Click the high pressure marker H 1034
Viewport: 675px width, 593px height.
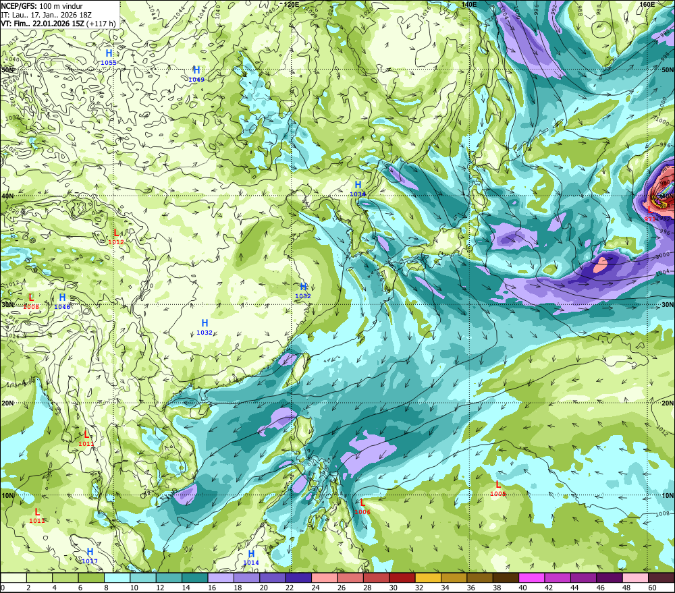tap(358, 188)
